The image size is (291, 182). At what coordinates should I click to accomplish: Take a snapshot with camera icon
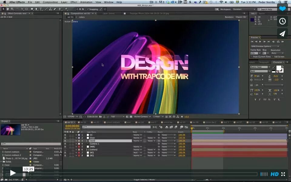(100, 117)
